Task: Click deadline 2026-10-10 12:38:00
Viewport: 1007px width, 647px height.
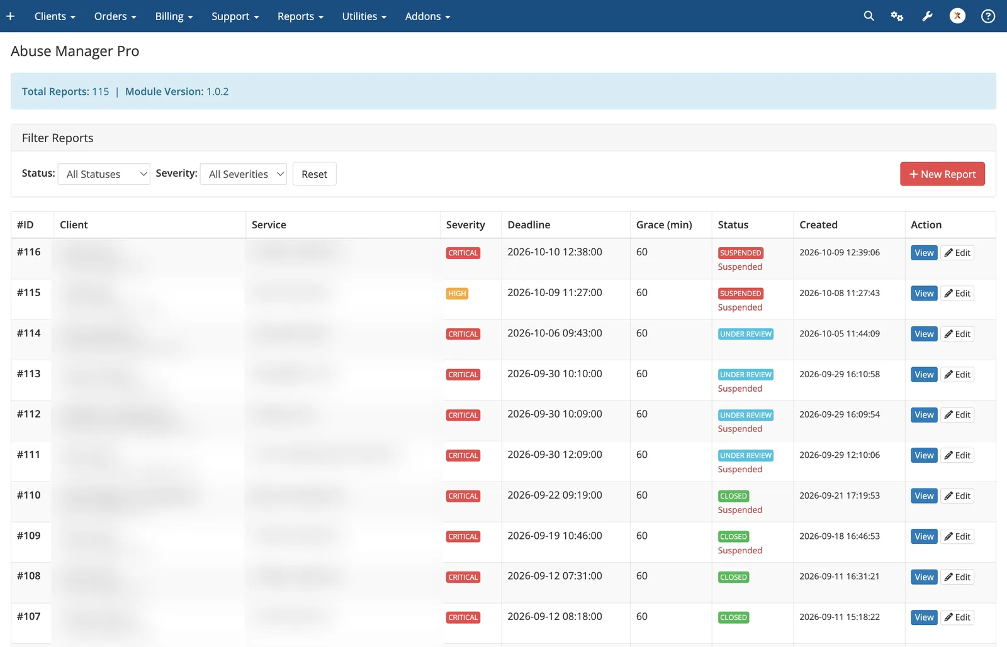Action: pyautogui.click(x=554, y=252)
